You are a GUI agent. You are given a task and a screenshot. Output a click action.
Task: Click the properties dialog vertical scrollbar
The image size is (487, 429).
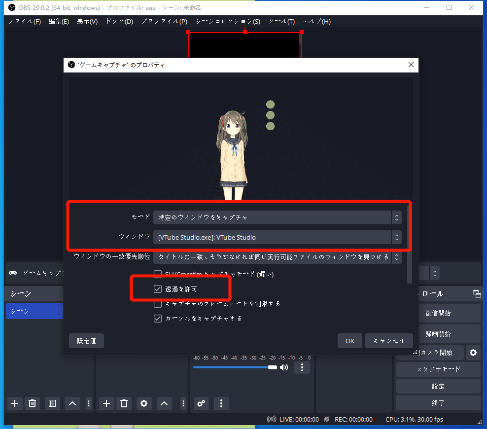pyautogui.click(x=409, y=244)
